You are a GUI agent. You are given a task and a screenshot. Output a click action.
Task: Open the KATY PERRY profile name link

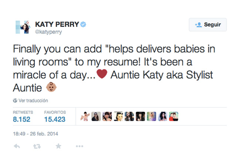tap(57, 24)
